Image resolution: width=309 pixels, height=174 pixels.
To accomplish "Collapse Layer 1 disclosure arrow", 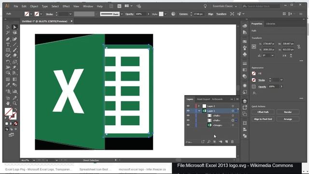I will pyautogui.click(x=199, y=111).
